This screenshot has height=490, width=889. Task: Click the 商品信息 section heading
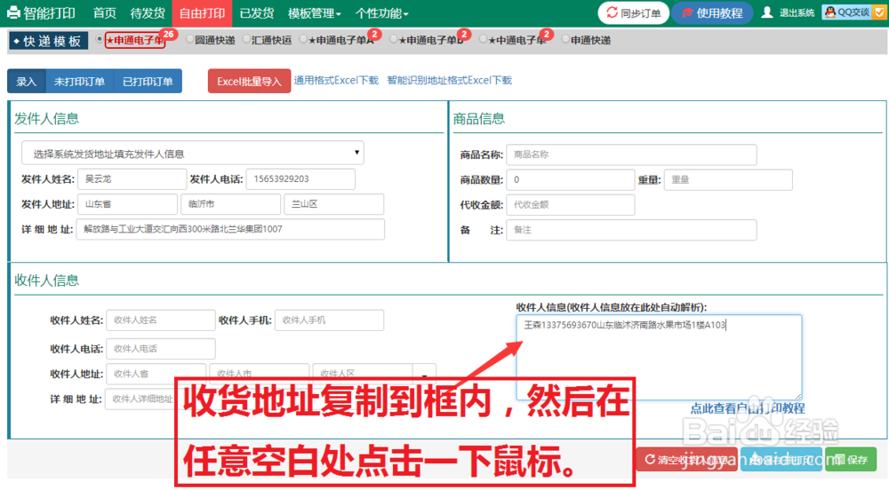click(478, 119)
